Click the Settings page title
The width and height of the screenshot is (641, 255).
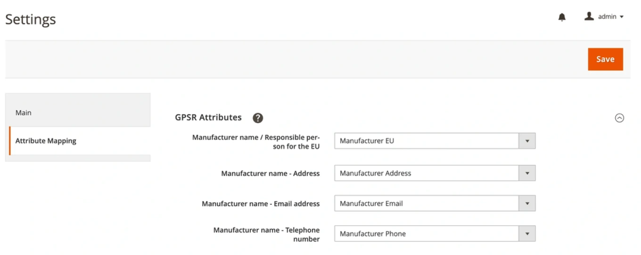31,19
